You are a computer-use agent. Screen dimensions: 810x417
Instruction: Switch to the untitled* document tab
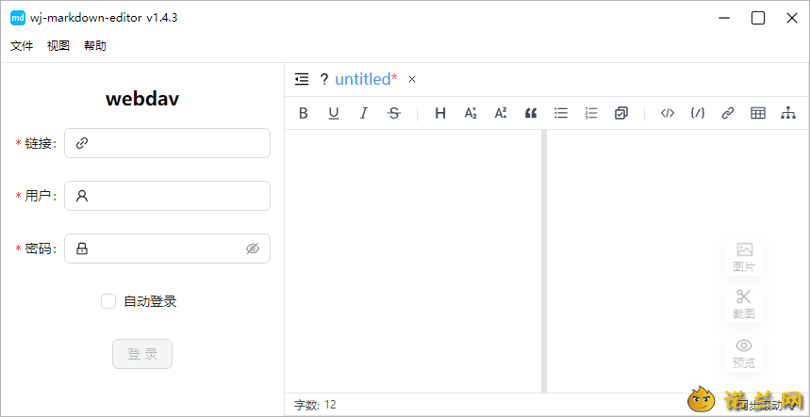[x=366, y=79]
